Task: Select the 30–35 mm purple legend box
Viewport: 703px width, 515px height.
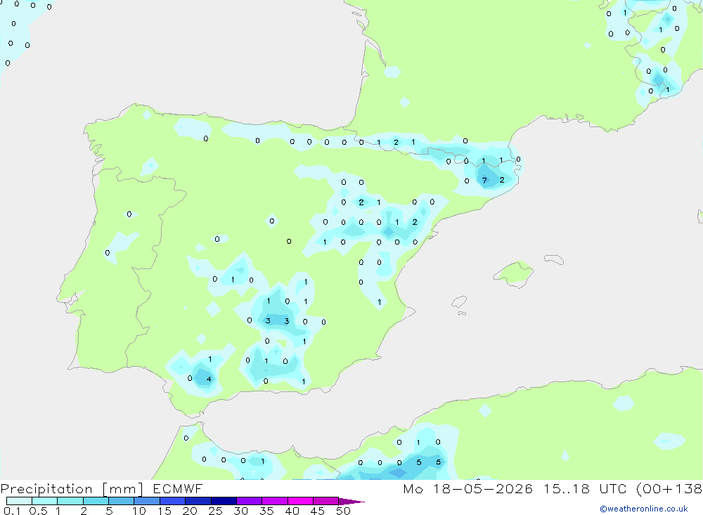Action: (x=249, y=501)
